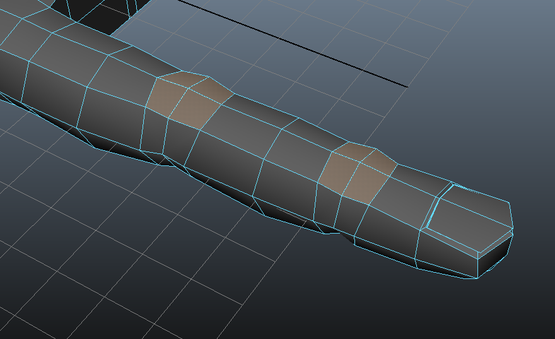
Task: Select the edge loop right of the fingertip-side dotted faces
Action: [x=383, y=189]
